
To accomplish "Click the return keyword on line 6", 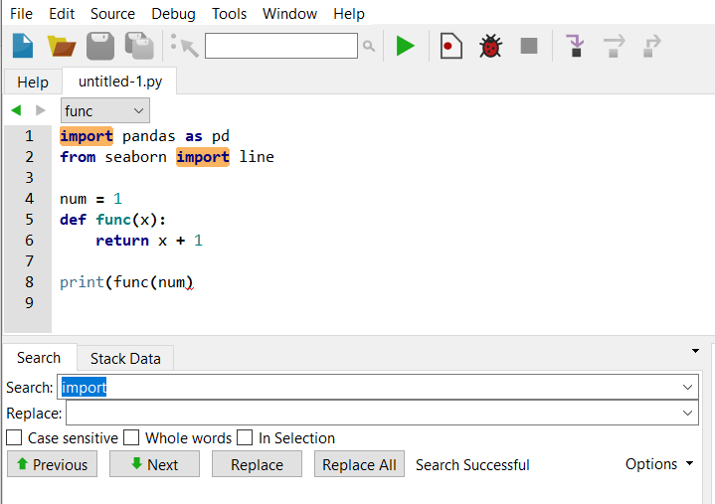I will pos(122,241).
